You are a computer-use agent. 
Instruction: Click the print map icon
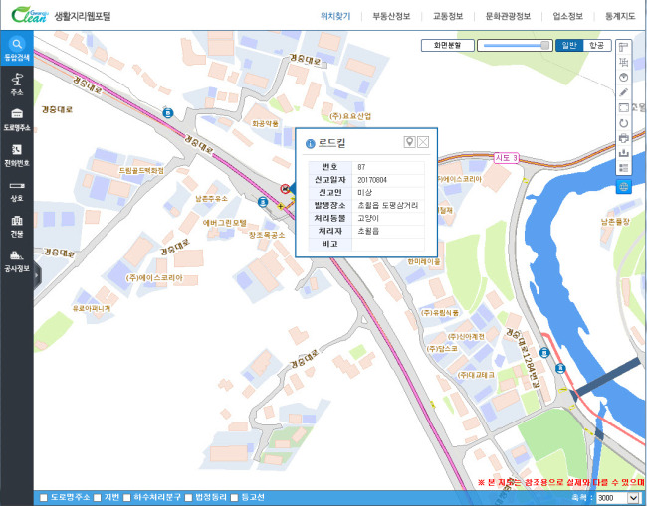(x=624, y=138)
